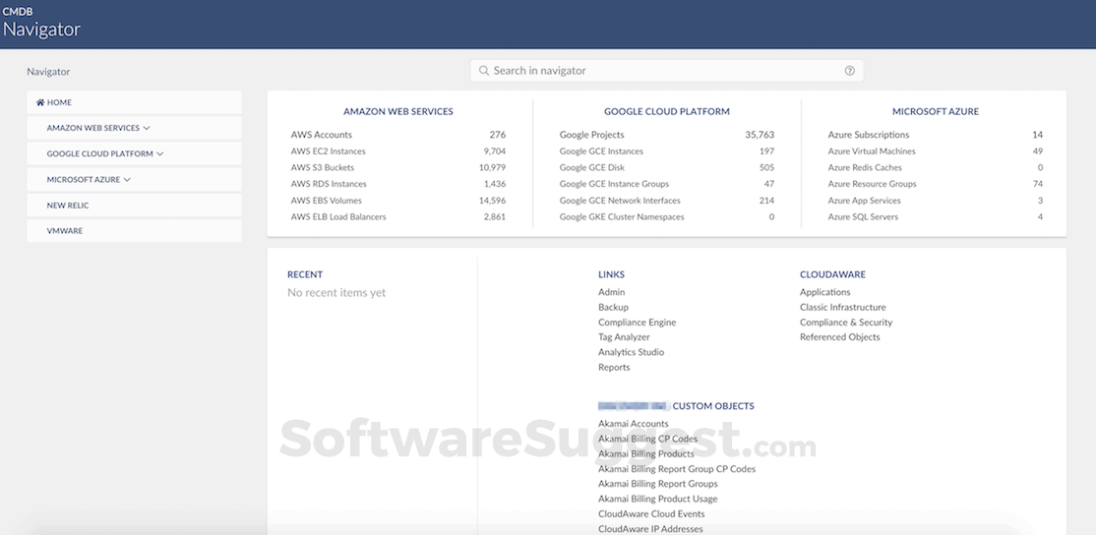Click the 'No recent items yet' text

point(336,293)
